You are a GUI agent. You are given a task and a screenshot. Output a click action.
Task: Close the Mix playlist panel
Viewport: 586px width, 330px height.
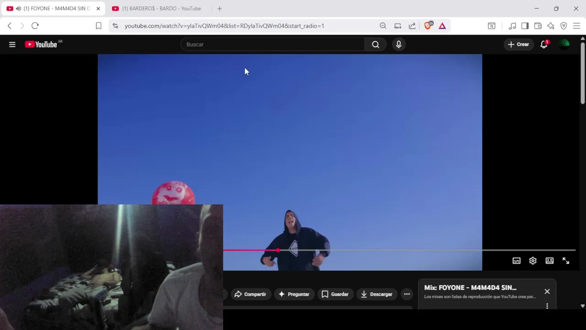[x=547, y=291]
